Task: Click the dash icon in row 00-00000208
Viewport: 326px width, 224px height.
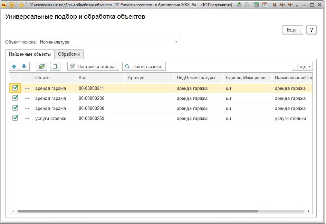Action: click(x=27, y=109)
